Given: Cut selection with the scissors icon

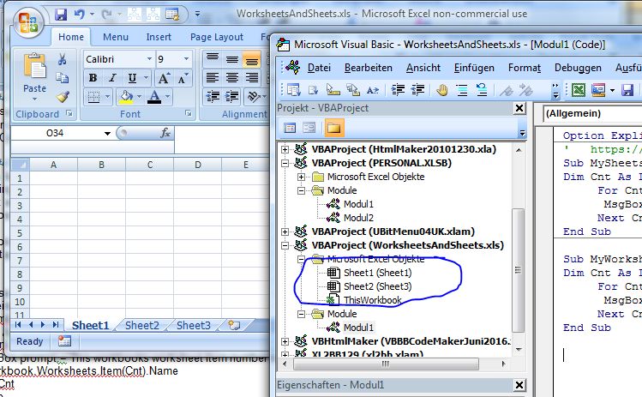Looking at the screenshot, I should click(63, 60).
